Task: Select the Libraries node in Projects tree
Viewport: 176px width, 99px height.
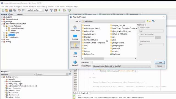Action: tap(12, 35)
